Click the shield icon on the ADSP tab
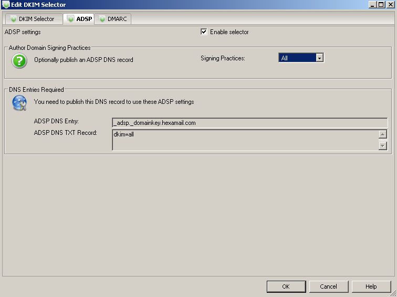 pos(70,19)
